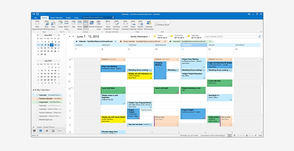This screenshot has width=294, height=151.
Task: Click the calendar's vertical scrollbar
Action: tap(262, 100)
